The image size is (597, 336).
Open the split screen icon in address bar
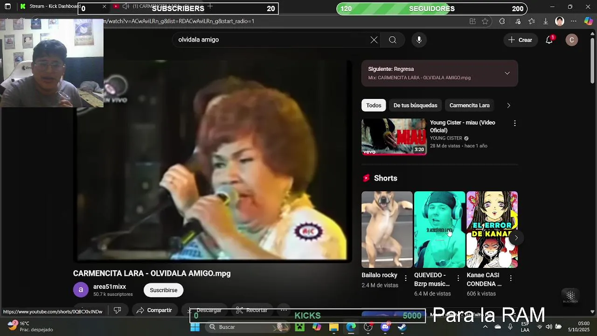pos(472,21)
